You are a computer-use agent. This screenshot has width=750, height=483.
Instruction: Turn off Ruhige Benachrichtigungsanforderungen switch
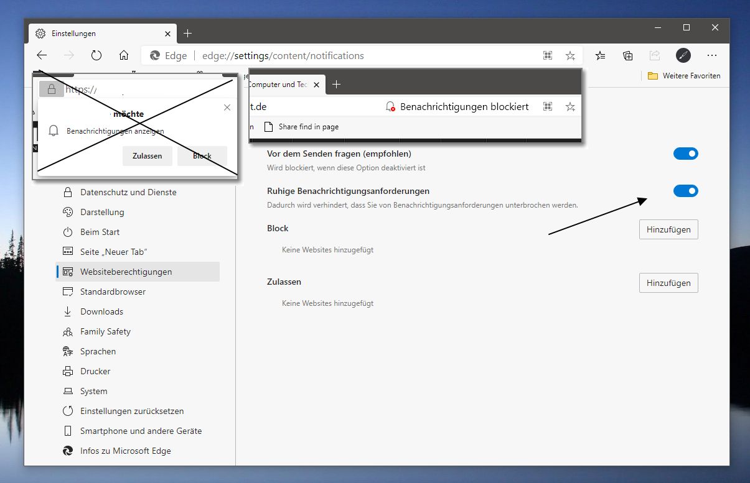pyautogui.click(x=686, y=191)
